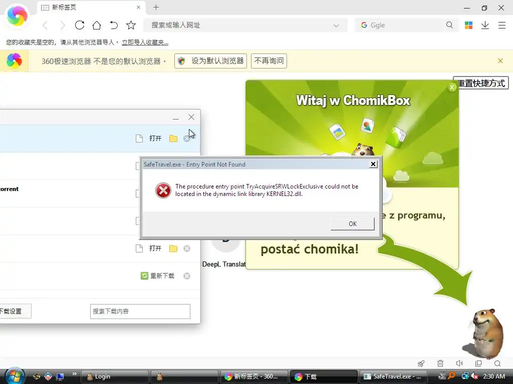Click the window layout icon in status bar
This screenshot has height=384, width=513.
coord(478,363)
